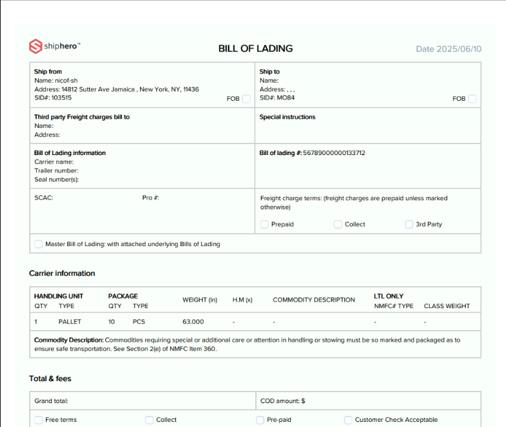Tick the Prepaid freight charge checkbox
Viewport: 506px width, 427px height.
(265, 225)
